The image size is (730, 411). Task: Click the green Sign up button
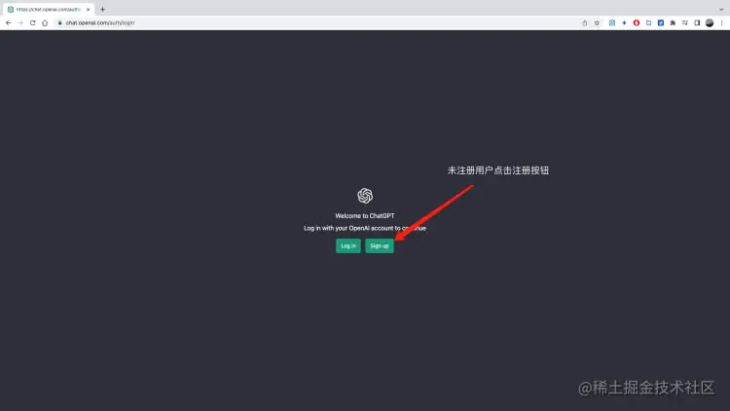(x=380, y=246)
